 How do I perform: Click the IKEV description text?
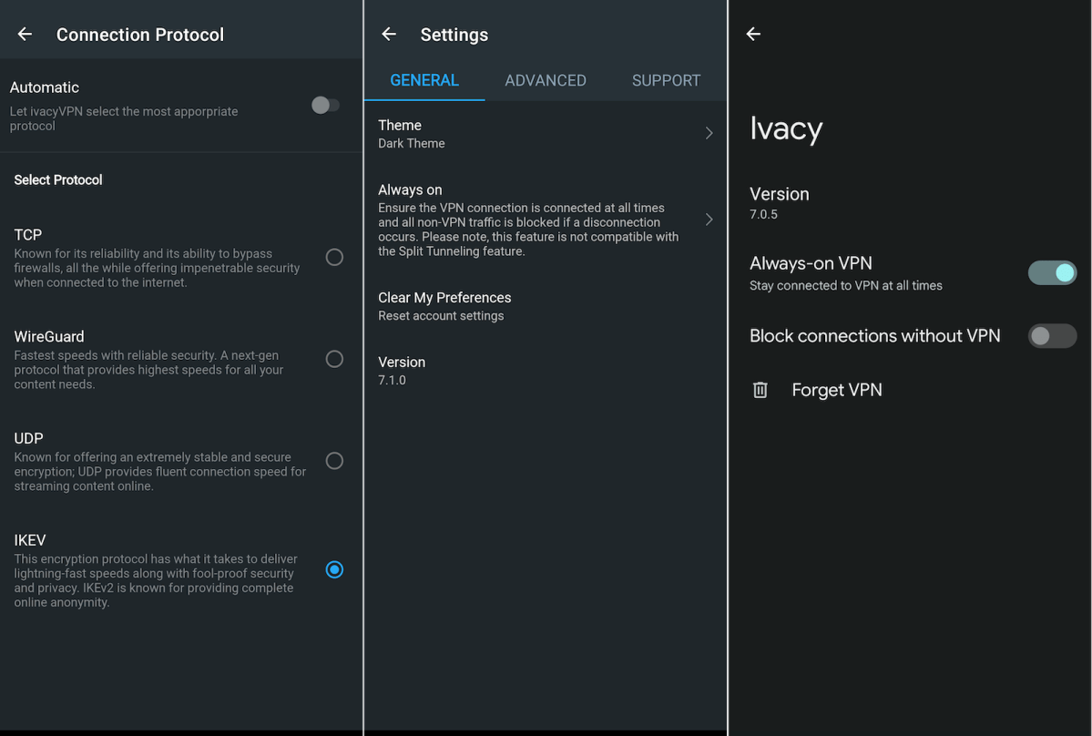pos(156,581)
